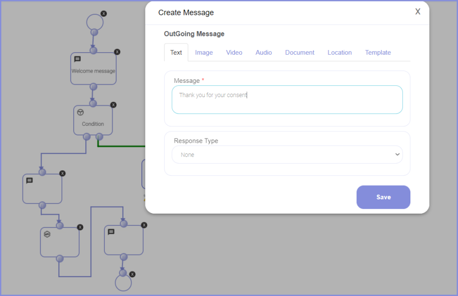Image resolution: width=458 pixels, height=296 pixels.
Task: Click the API icon in flow node
Action: point(47,234)
